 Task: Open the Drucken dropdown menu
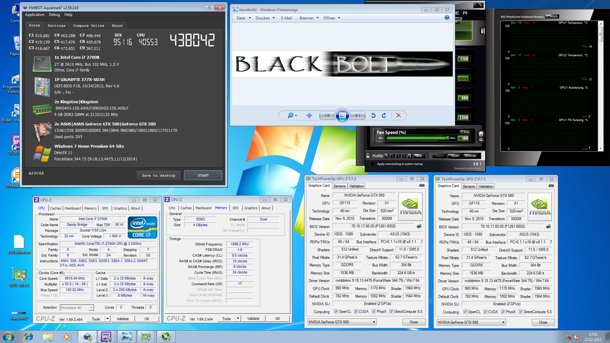pyautogui.click(x=265, y=18)
